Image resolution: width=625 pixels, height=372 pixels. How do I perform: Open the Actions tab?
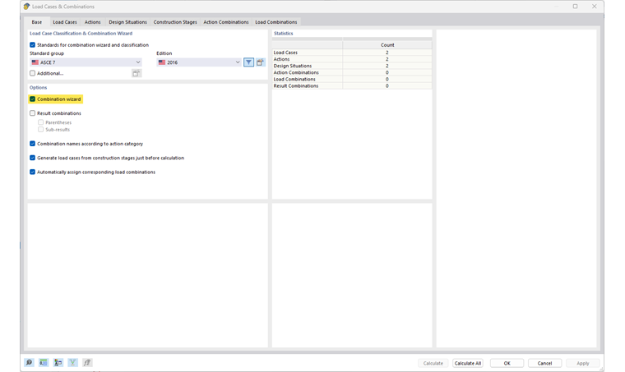click(92, 22)
